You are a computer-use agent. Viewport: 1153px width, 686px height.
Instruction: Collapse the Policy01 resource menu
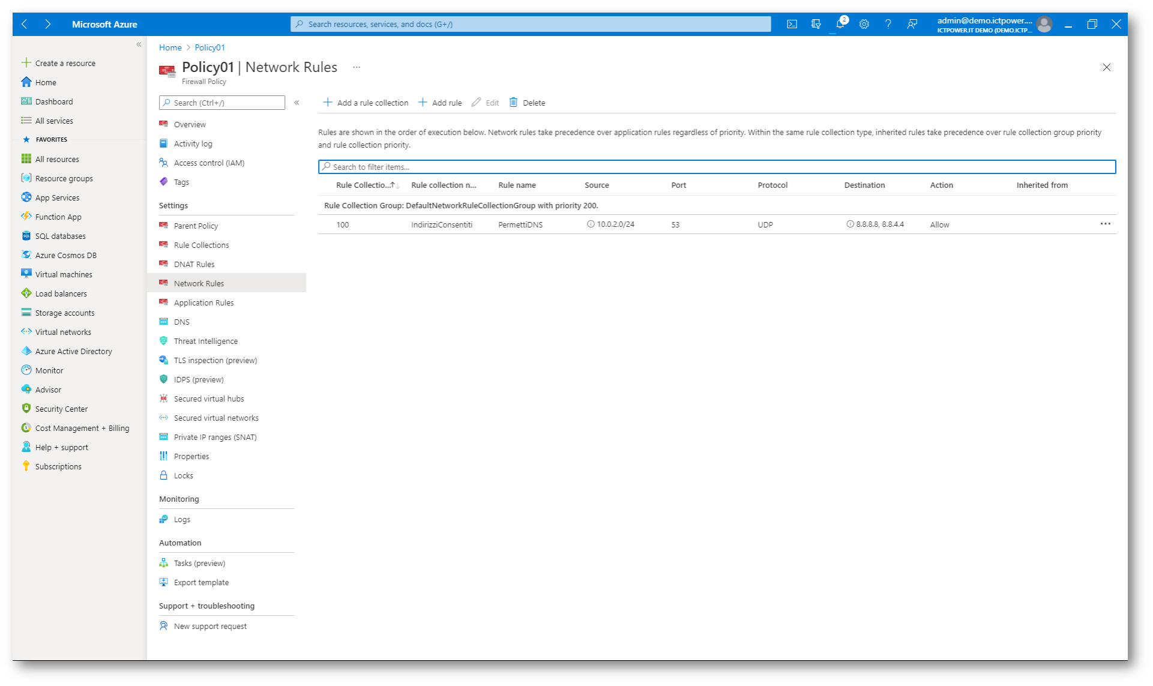click(297, 103)
